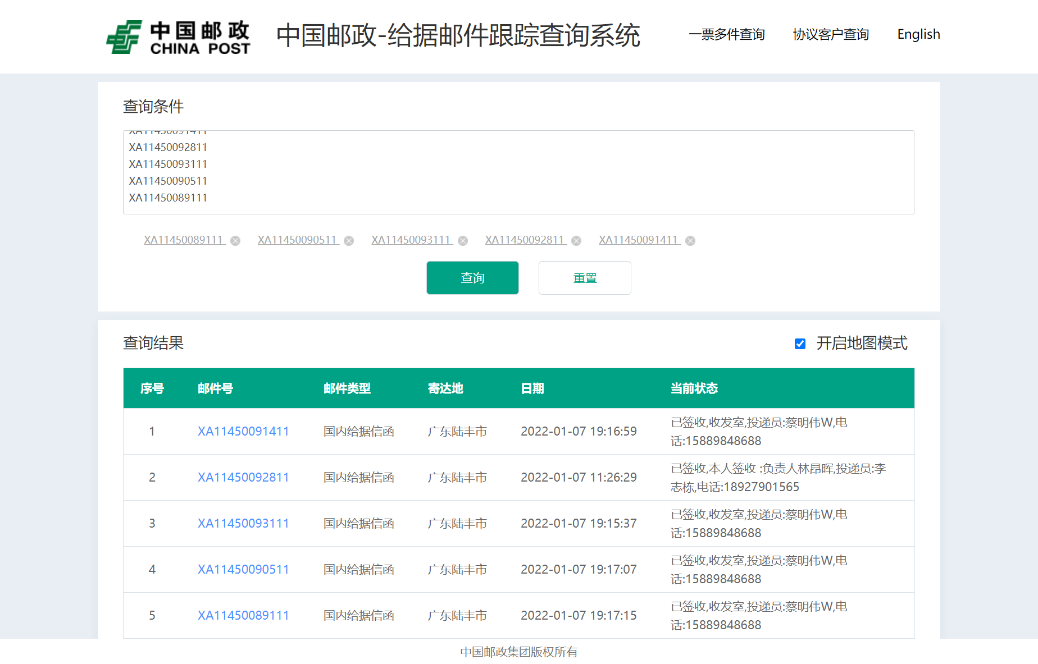The width and height of the screenshot is (1038, 664).
Task: Click page title 中国邮政-给据邮件跟踪查询系统
Action: tap(458, 35)
